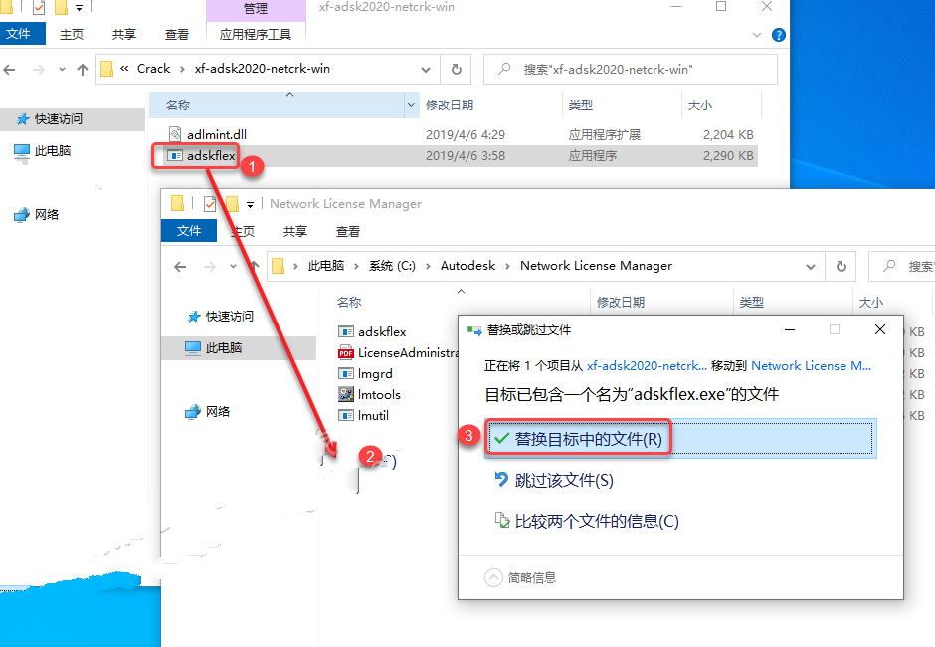Open the 文件 tab in Network License Manager
The height and width of the screenshot is (647, 935).
[x=189, y=231]
